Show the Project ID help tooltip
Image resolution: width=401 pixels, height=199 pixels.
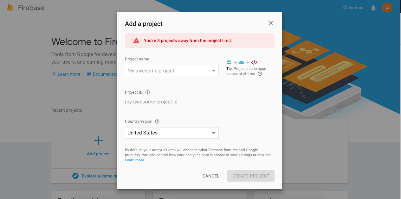[x=147, y=92]
